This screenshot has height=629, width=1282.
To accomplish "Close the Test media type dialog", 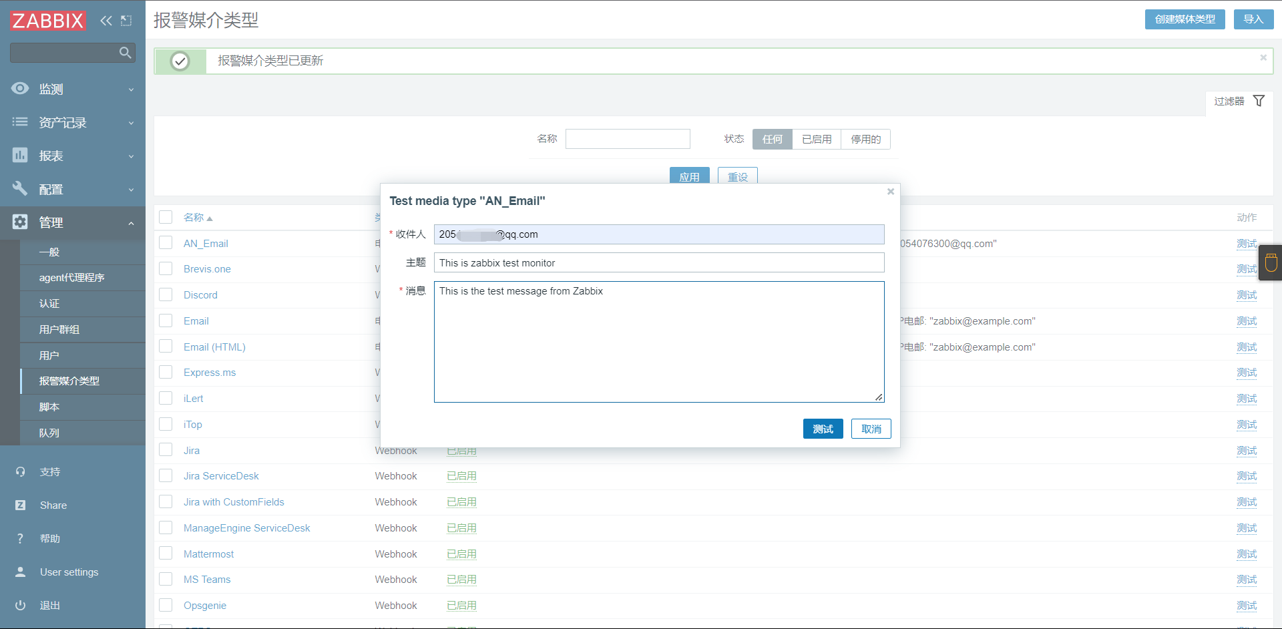I will click(x=890, y=192).
